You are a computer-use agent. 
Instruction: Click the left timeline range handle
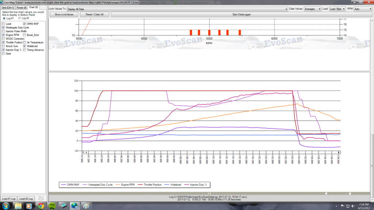326,194
